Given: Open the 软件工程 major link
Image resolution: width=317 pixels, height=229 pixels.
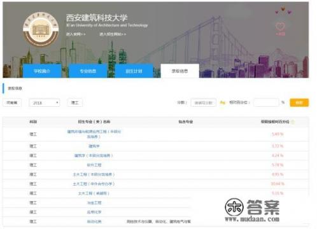Looking at the screenshot, I should click(x=94, y=165).
